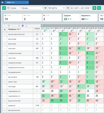Click the query котел птвм
The width and height of the screenshot is (104, 113).
coord(12,58)
